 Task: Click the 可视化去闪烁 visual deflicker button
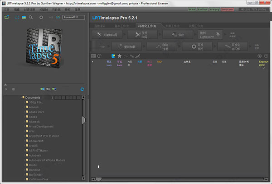233,46
